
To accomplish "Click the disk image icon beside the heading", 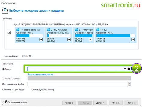I will click(5, 11).
